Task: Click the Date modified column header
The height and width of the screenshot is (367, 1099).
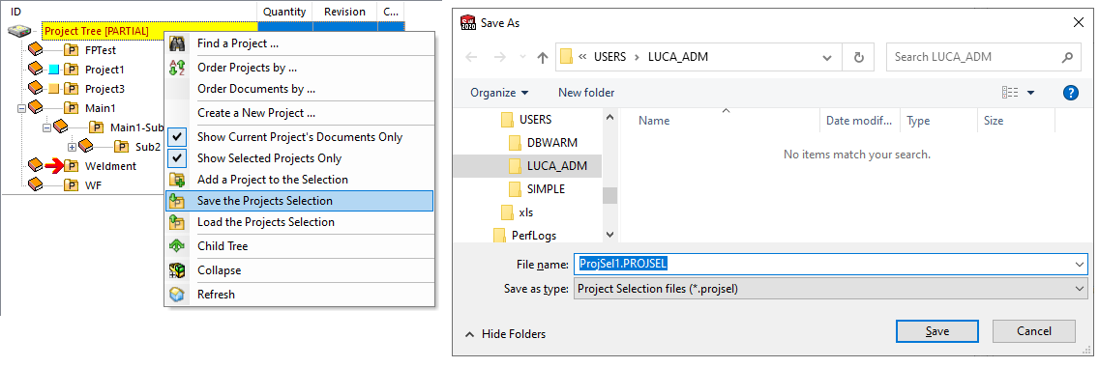Action: [859, 120]
